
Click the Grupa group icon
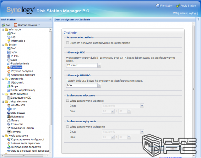[9, 86]
